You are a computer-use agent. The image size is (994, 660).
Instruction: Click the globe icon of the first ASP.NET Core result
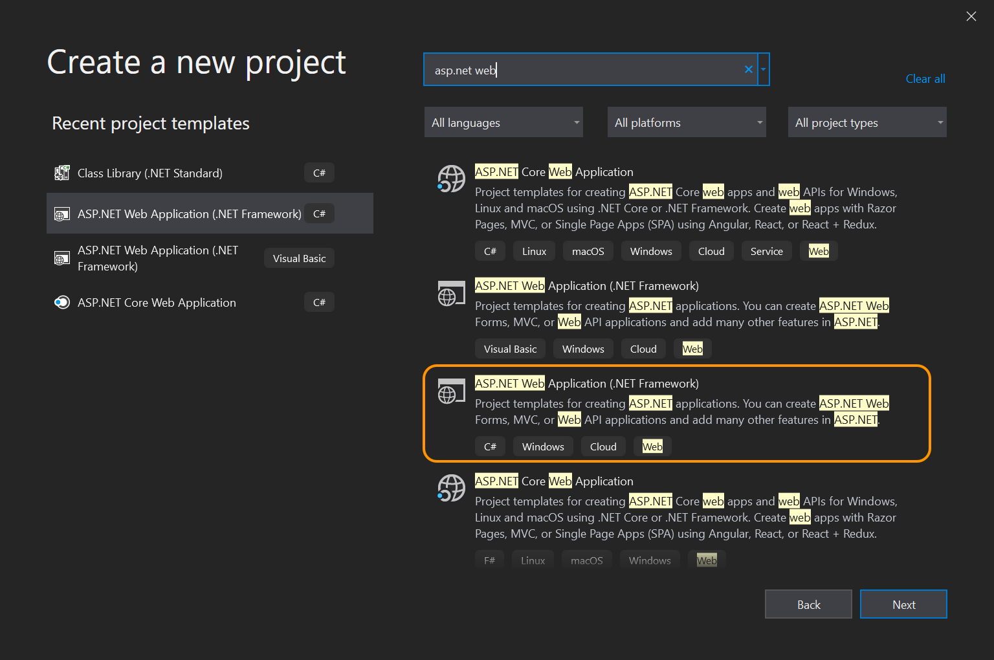coord(451,179)
